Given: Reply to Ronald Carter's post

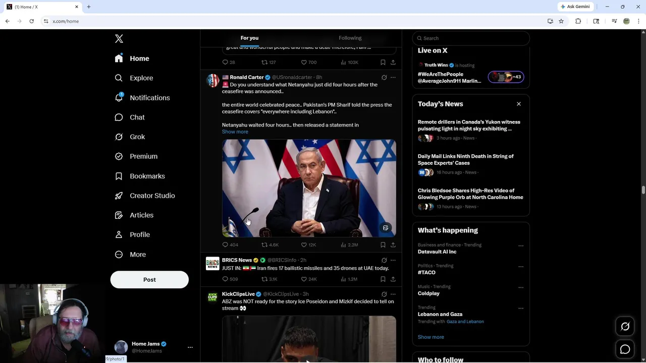Looking at the screenshot, I should (230, 245).
